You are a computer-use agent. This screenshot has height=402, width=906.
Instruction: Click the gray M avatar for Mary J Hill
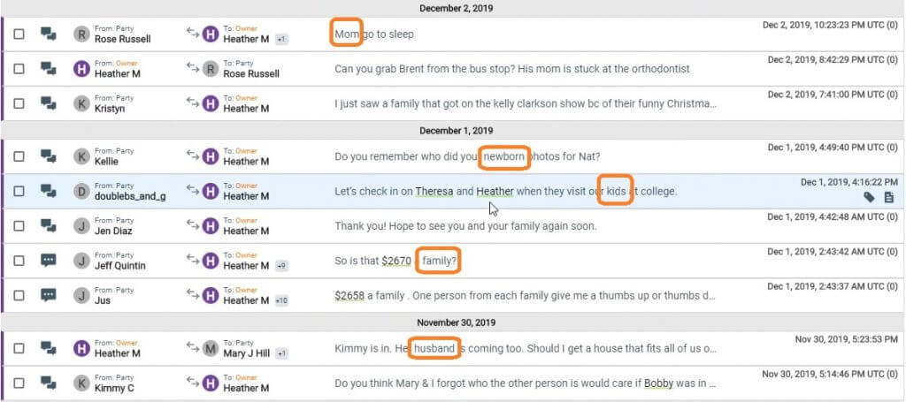[x=210, y=348]
